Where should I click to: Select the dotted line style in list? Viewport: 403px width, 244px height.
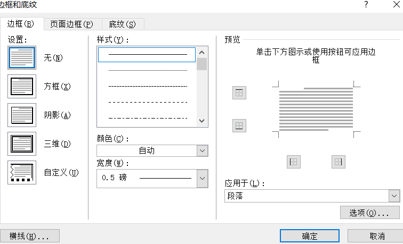(148, 70)
